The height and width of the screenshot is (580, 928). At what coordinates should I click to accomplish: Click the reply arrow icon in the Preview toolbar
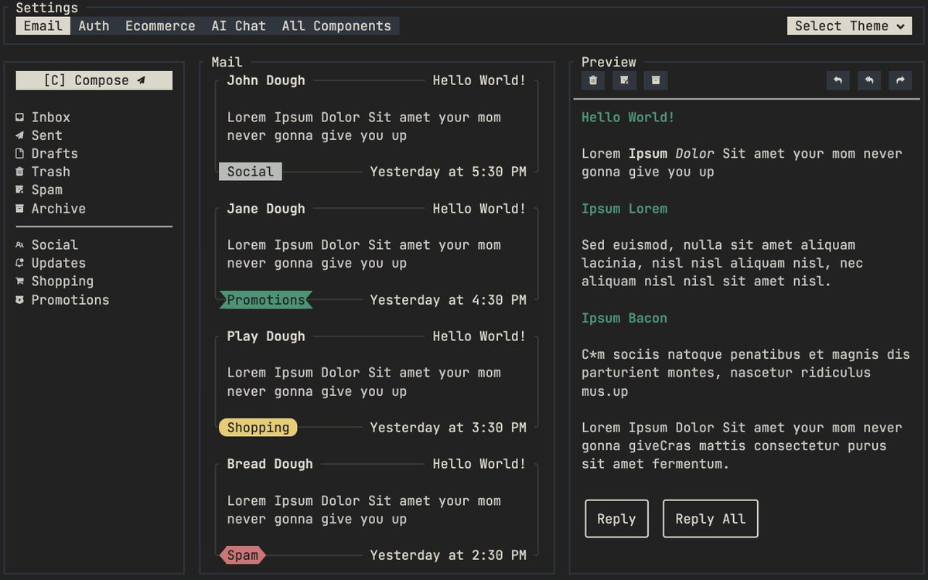pyautogui.click(x=838, y=80)
